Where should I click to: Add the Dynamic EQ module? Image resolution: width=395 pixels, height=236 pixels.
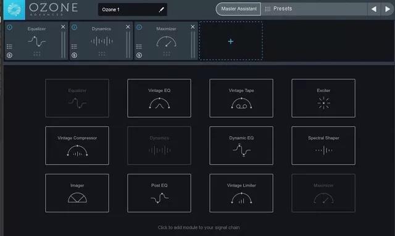tap(241, 145)
